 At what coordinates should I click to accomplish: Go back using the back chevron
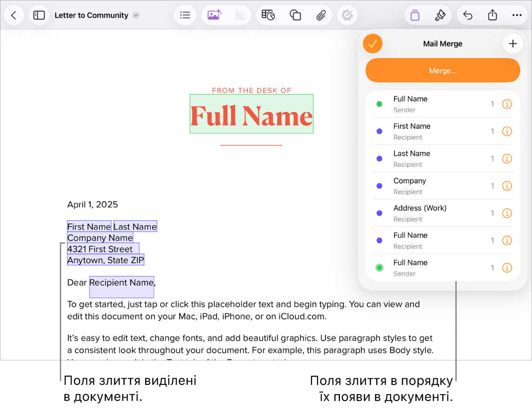(x=14, y=15)
